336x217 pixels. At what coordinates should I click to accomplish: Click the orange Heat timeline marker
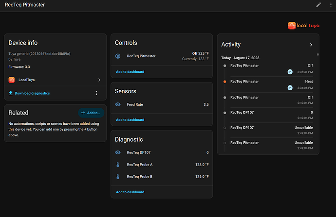pyautogui.click(x=225, y=82)
